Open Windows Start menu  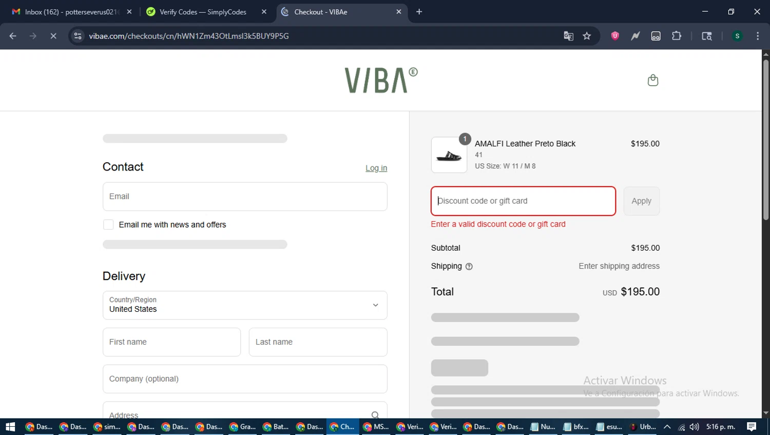(x=10, y=427)
